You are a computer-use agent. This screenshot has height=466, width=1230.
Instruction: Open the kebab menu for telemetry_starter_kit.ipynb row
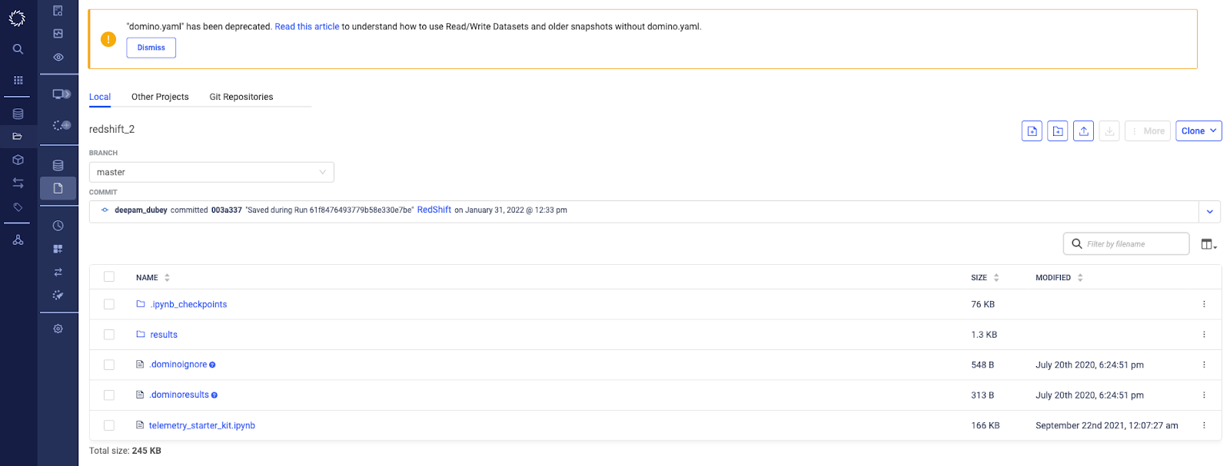[x=1204, y=425]
